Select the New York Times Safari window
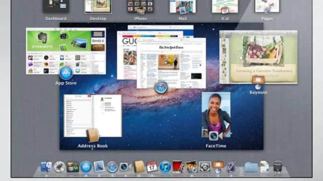This screenshot has width=323, height=181. click(171, 62)
